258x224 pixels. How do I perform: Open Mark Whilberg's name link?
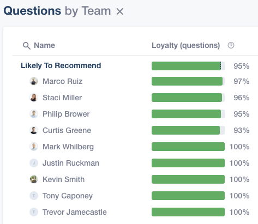coord(68,147)
